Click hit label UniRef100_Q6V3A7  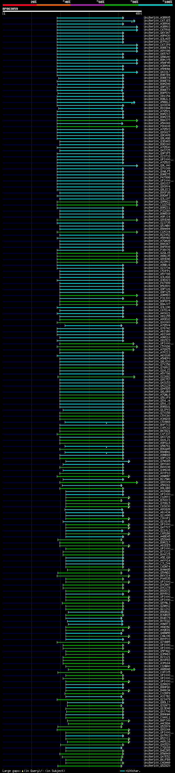tap(157, 33)
